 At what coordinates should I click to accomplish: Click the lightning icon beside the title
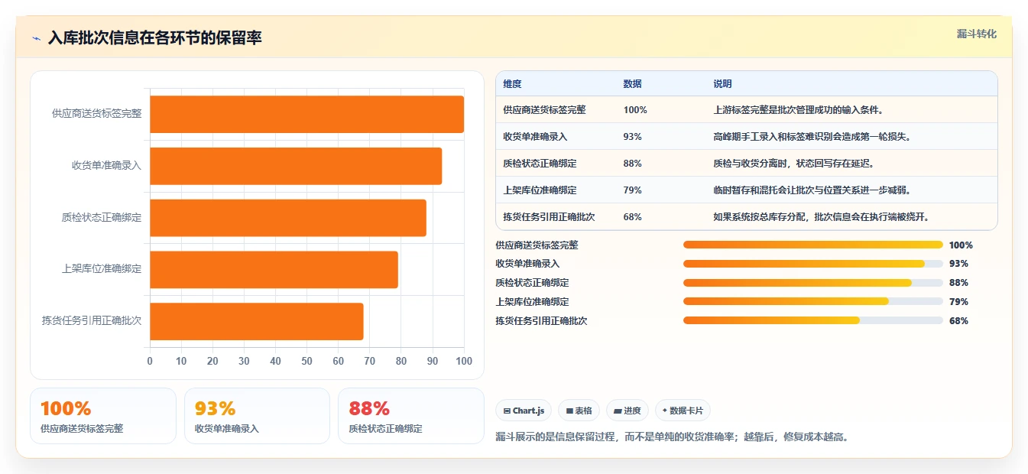[x=37, y=37]
